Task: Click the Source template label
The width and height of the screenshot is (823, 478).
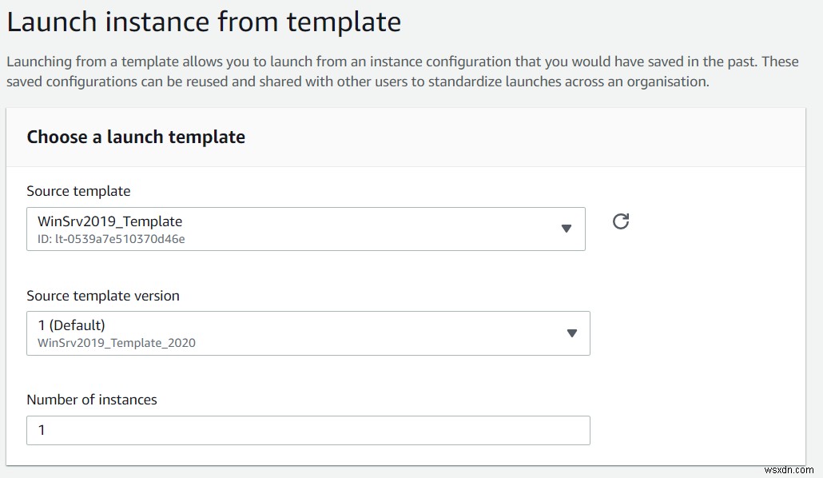Action: point(78,191)
